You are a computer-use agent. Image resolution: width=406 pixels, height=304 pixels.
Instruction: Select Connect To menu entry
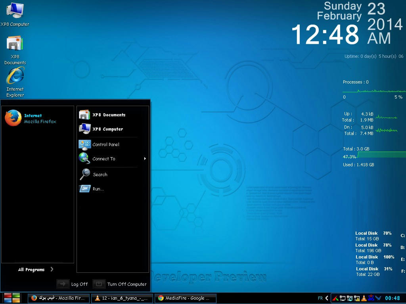pyautogui.click(x=113, y=158)
